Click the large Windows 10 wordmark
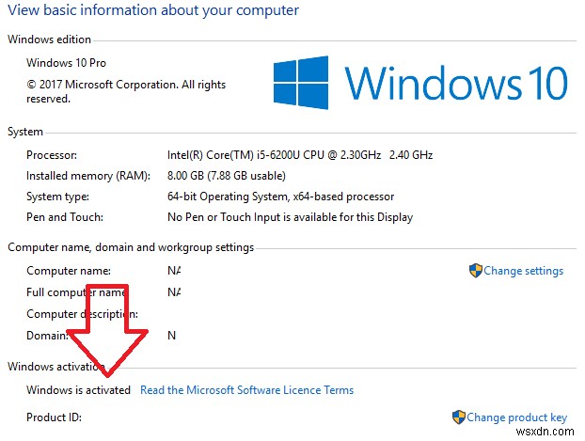Viewport: 585px width, 441px height. click(x=456, y=83)
